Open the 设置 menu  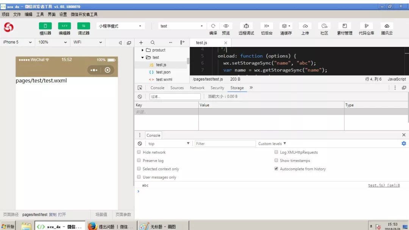click(x=63, y=14)
